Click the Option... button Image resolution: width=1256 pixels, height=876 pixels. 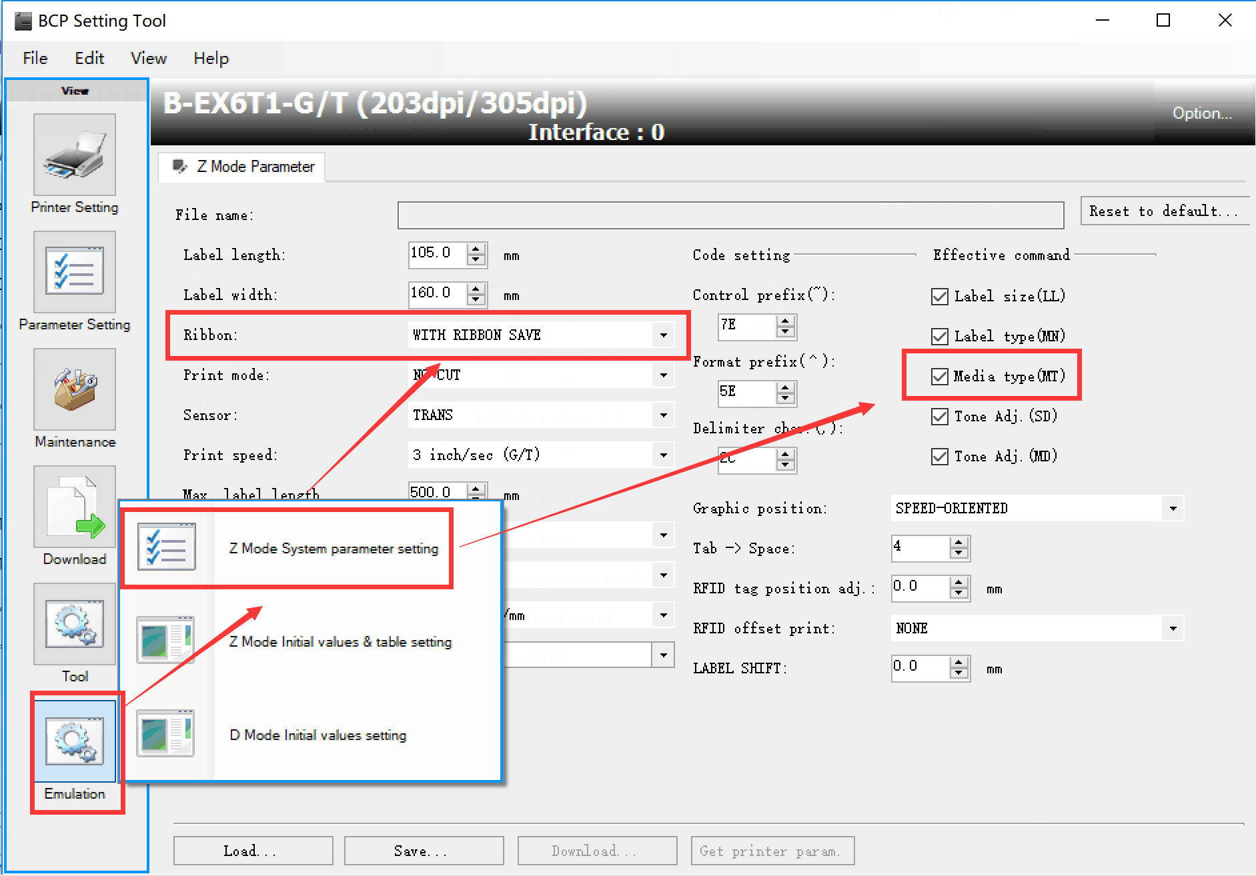pyautogui.click(x=1203, y=113)
